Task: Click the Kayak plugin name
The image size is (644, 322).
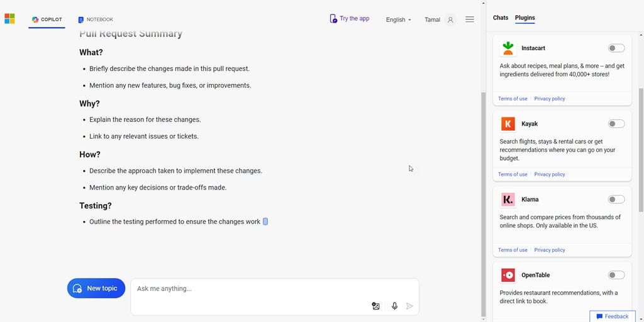Action: tap(530, 124)
